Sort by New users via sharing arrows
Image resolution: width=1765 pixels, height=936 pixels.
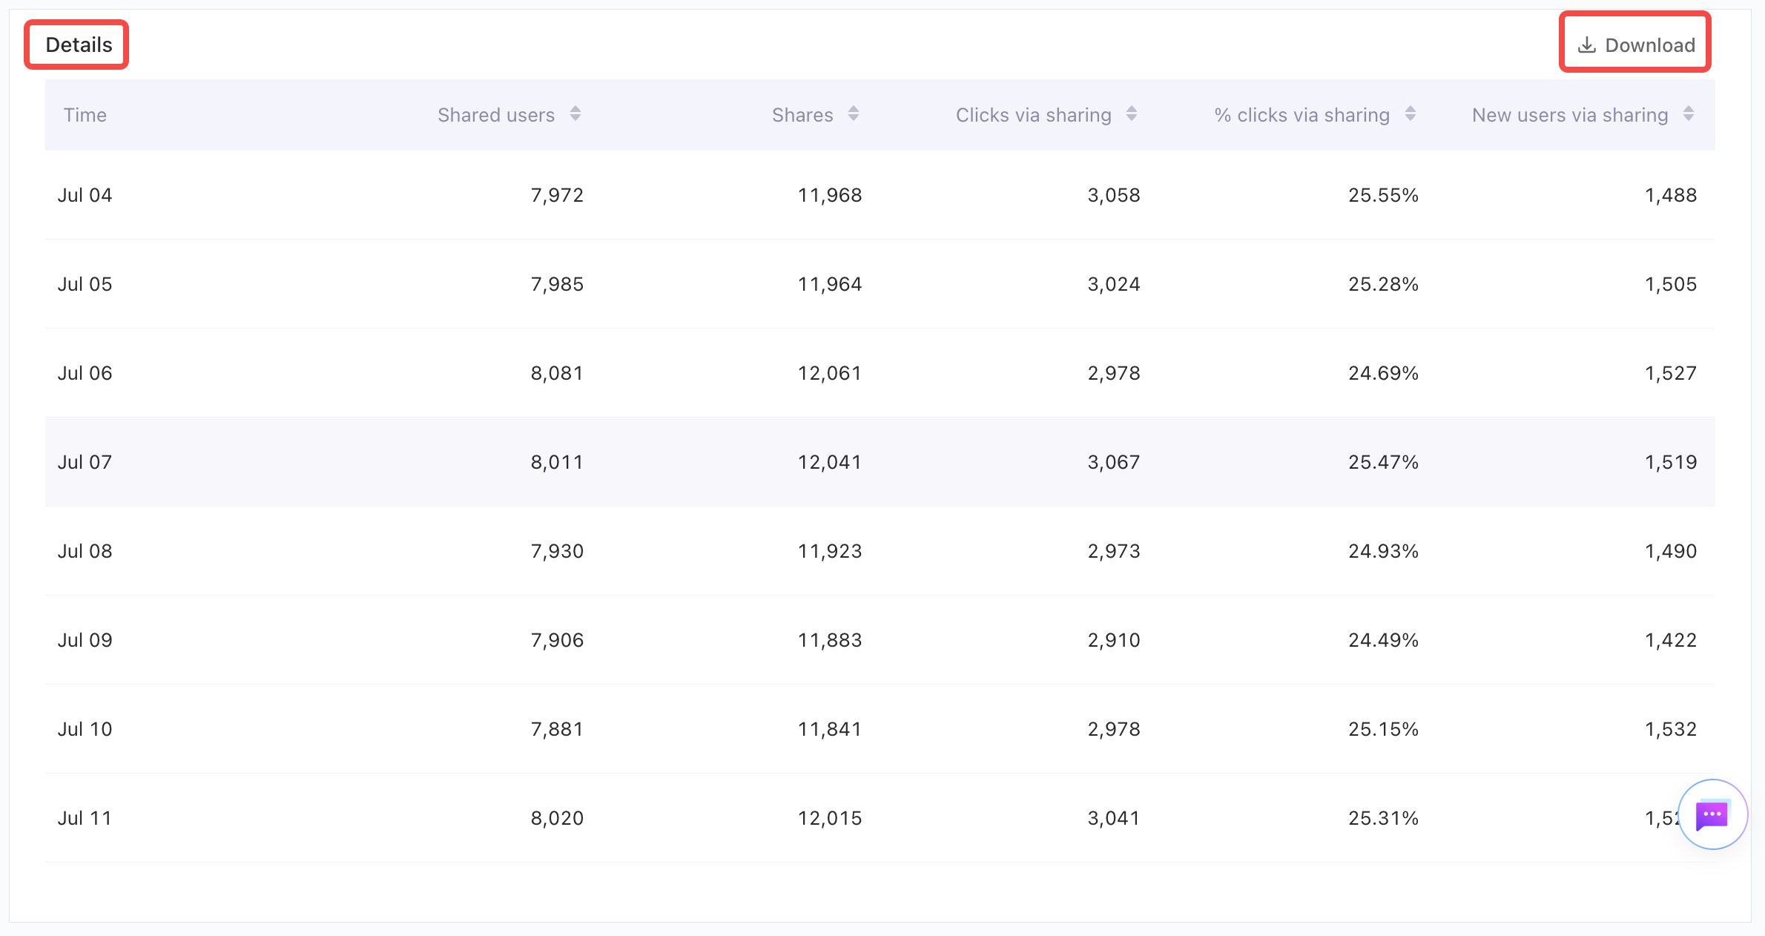click(x=1689, y=114)
